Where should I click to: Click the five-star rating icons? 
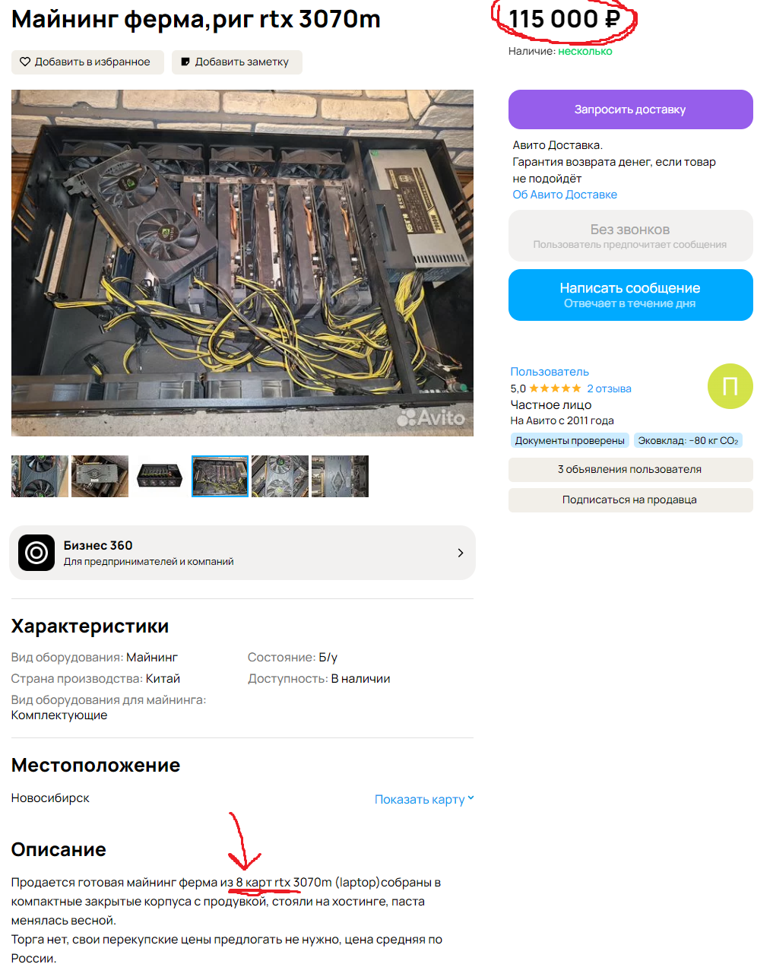point(555,389)
